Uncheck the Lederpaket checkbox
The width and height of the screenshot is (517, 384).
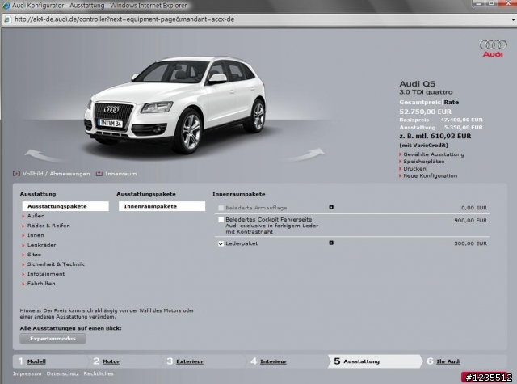(221, 243)
